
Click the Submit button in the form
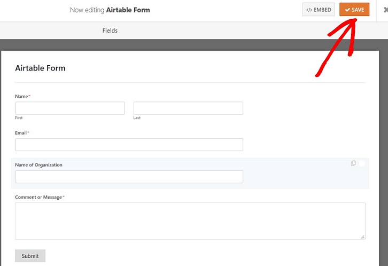30,256
